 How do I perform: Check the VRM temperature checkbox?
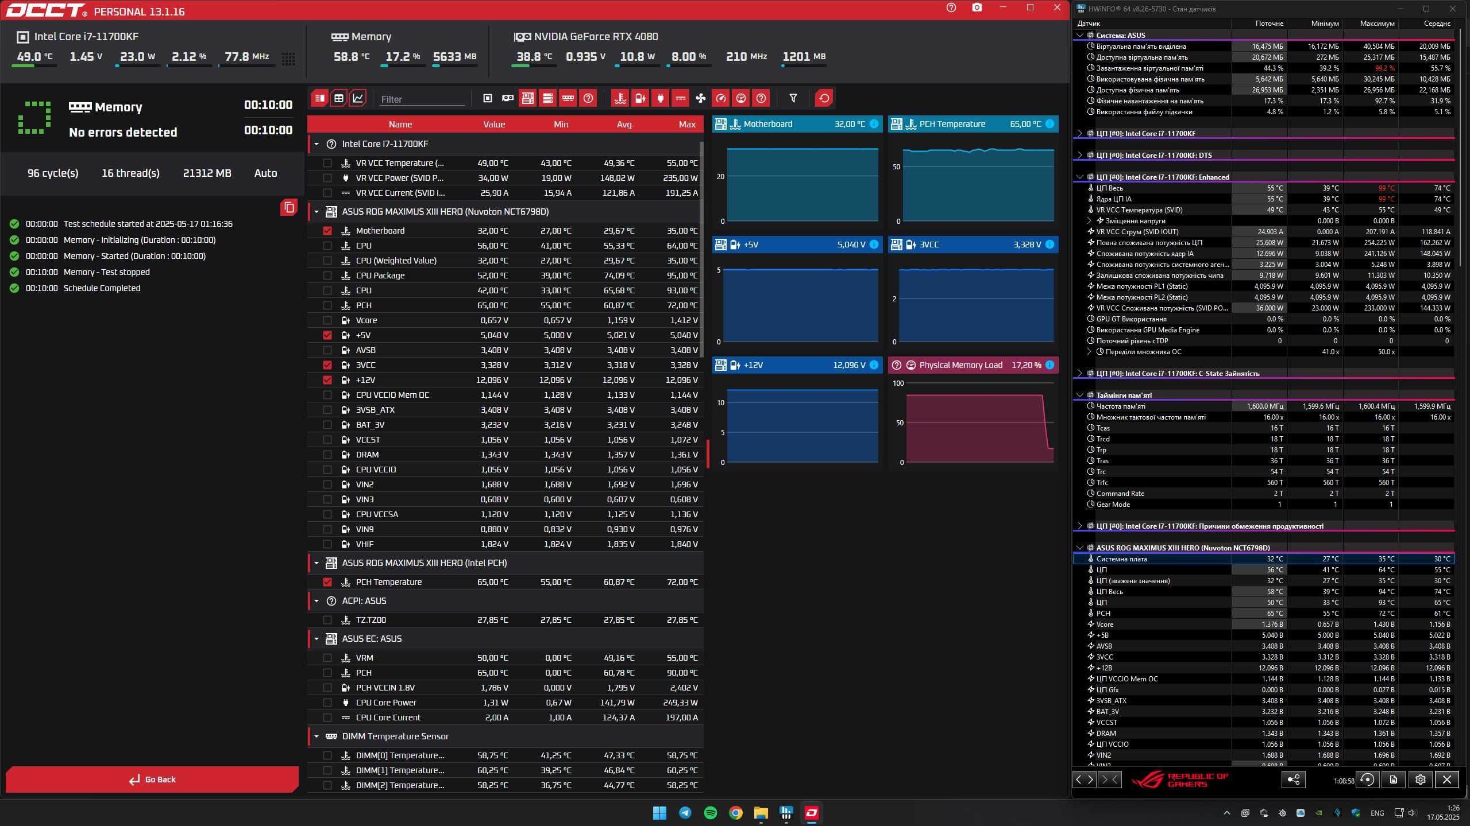click(x=327, y=658)
